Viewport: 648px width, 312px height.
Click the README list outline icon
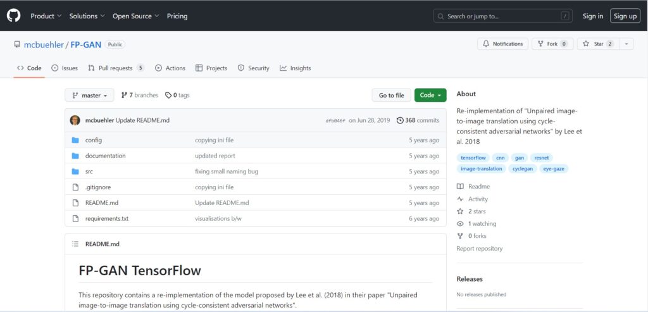(75, 244)
